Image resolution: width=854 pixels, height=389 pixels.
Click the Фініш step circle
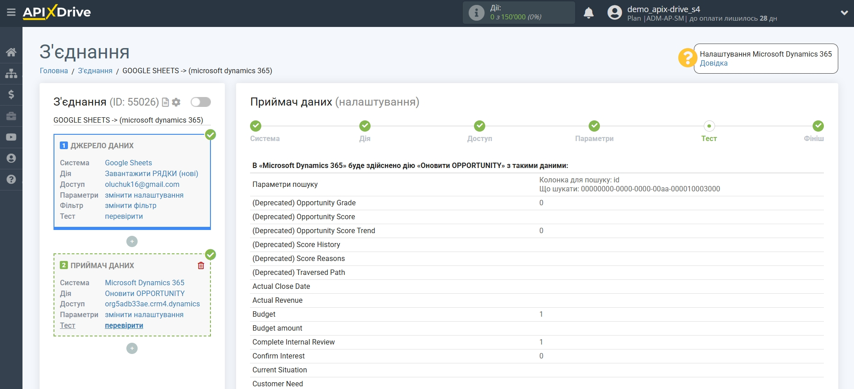(818, 126)
